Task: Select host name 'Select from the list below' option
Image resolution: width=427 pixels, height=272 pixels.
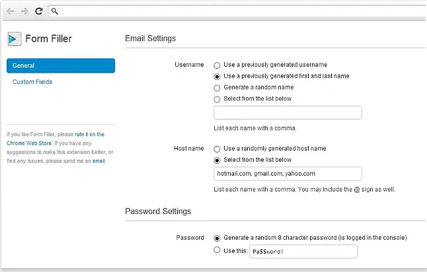Action: 217,160
